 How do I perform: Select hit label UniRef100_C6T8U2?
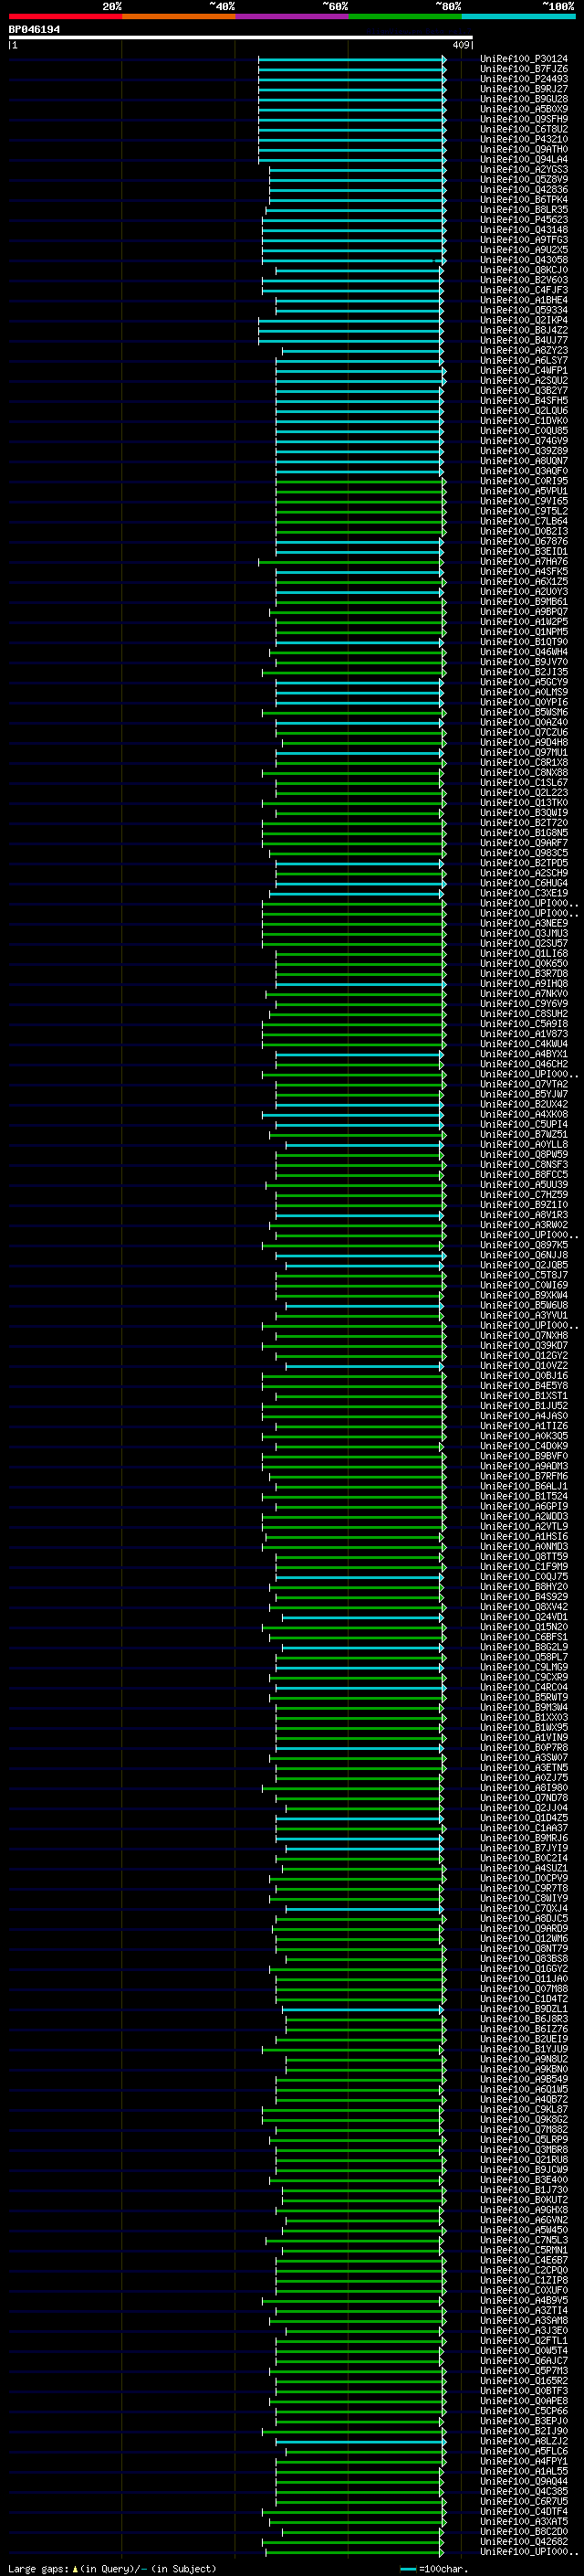click(523, 129)
